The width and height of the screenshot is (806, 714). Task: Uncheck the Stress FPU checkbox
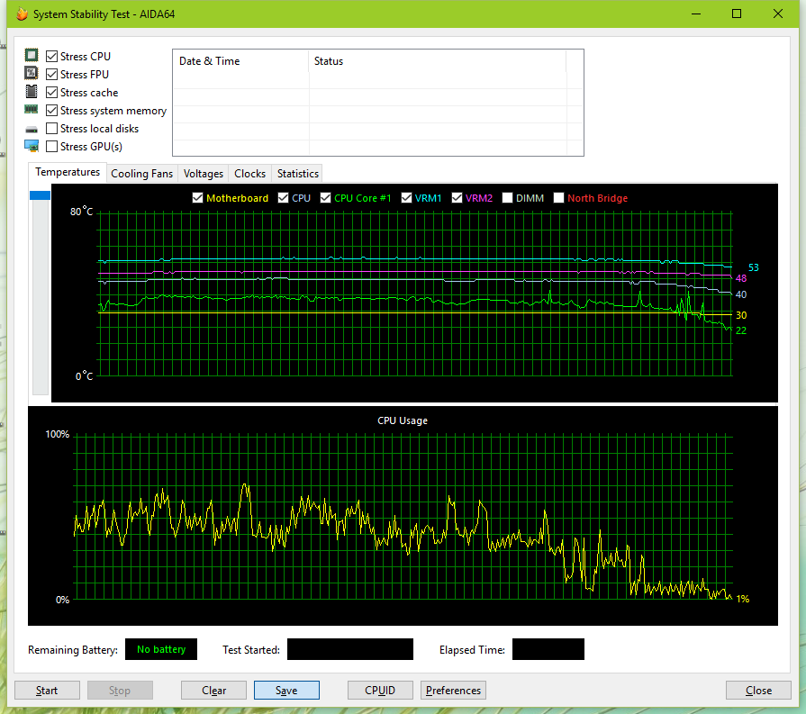coord(51,74)
